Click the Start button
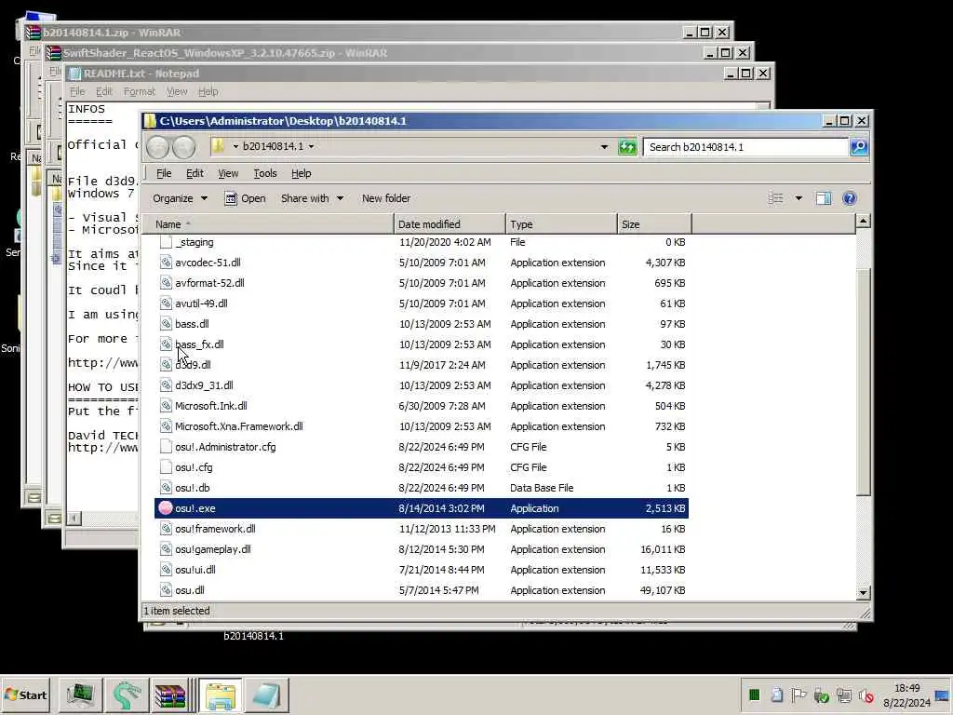 [x=25, y=695]
